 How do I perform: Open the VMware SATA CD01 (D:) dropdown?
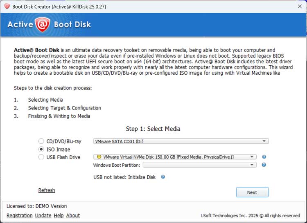(181, 141)
